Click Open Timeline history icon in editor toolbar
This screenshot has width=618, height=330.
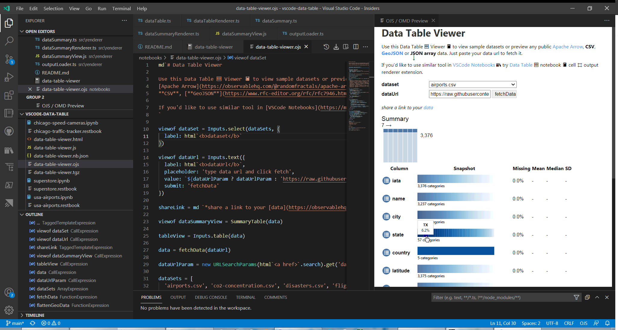pyautogui.click(x=326, y=47)
